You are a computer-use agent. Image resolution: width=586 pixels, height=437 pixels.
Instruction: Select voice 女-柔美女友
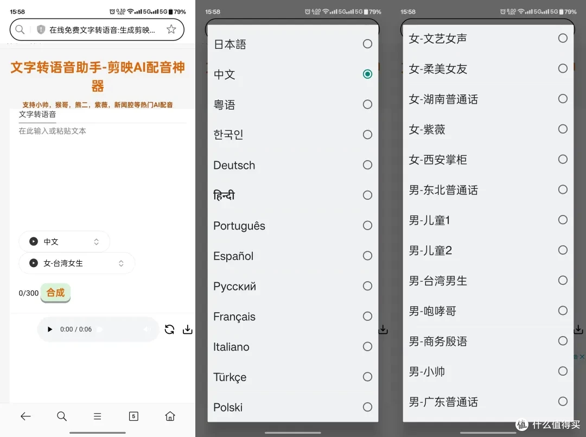coord(488,68)
